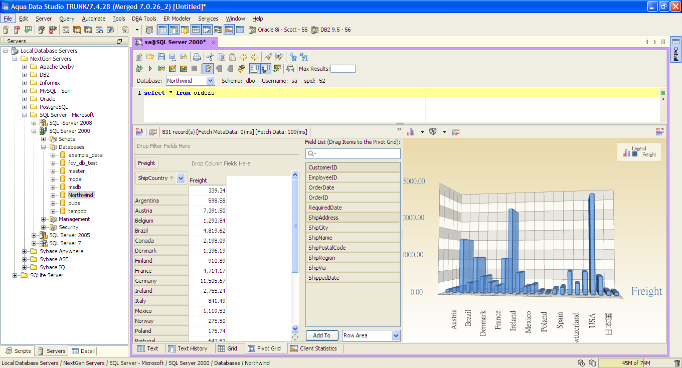Click the restore icon in Servers panel header
The height and width of the screenshot is (368, 682).
click(119, 41)
